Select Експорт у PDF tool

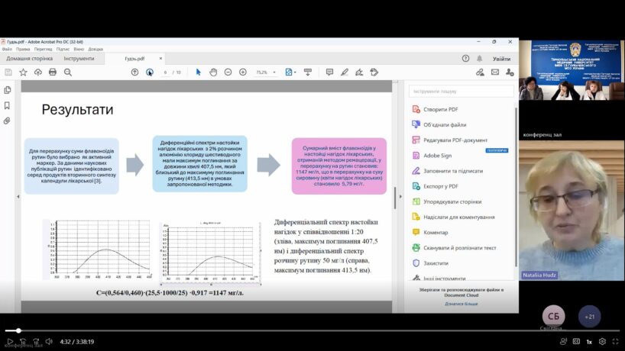tap(442, 186)
